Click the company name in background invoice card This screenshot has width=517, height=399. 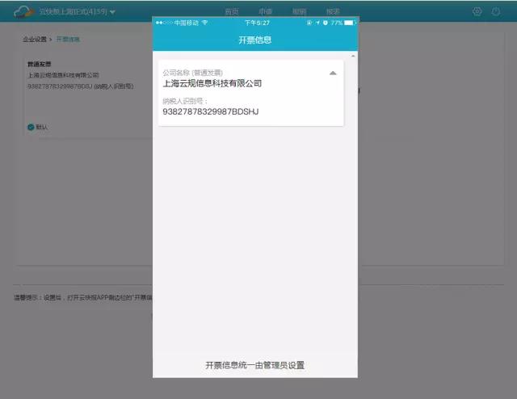click(x=63, y=75)
